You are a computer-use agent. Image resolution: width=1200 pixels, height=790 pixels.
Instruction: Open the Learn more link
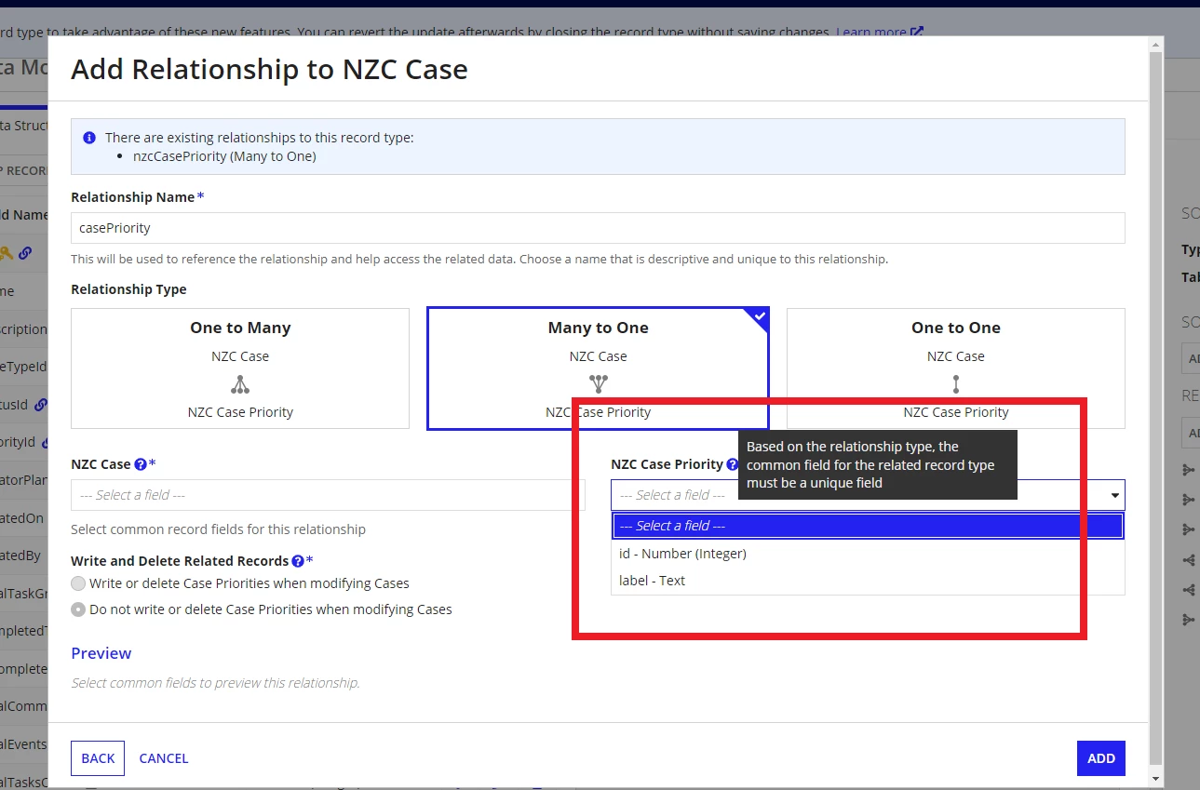pyautogui.click(x=871, y=32)
